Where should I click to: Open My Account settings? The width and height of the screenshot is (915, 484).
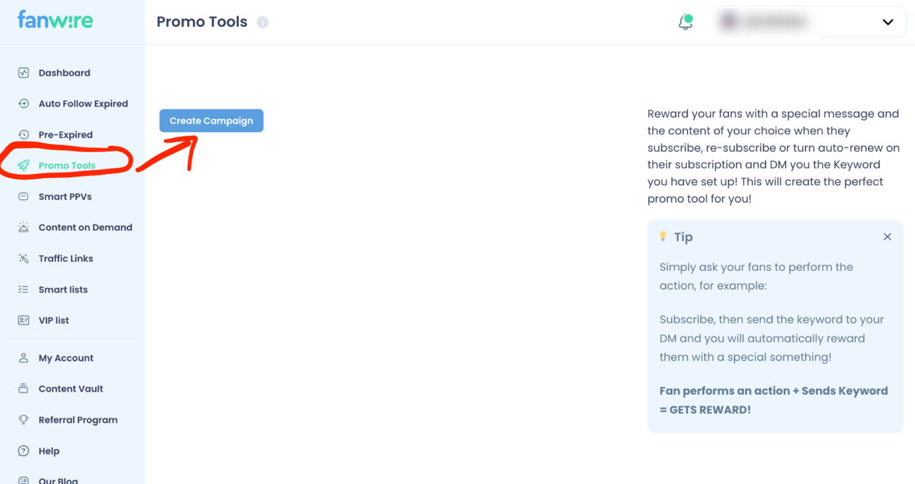pyautogui.click(x=66, y=358)
